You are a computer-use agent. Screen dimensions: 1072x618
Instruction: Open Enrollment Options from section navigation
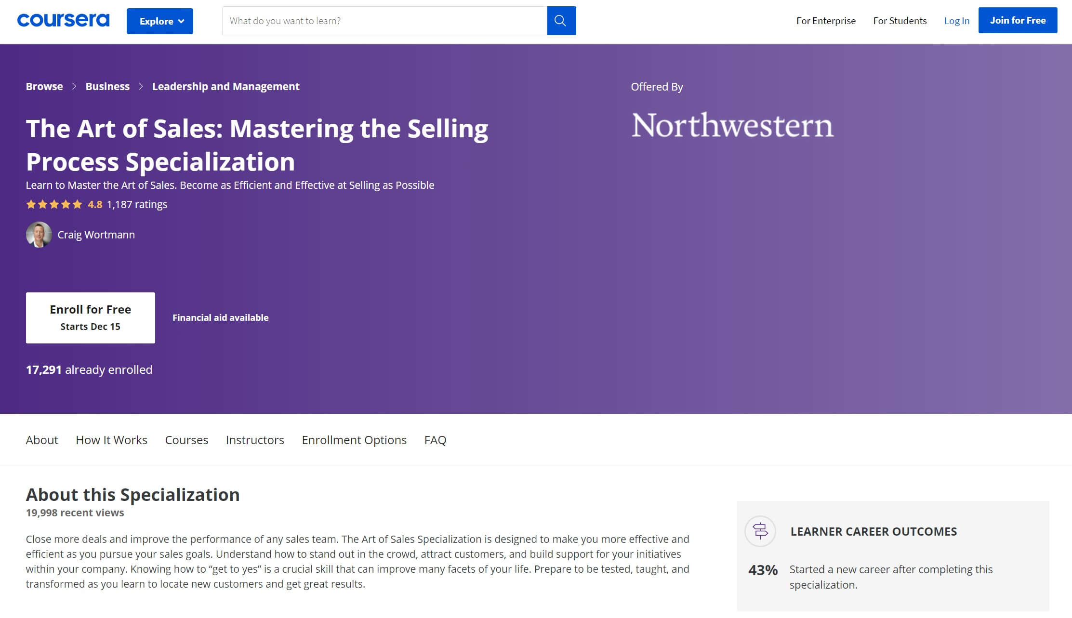coord(354,440)
